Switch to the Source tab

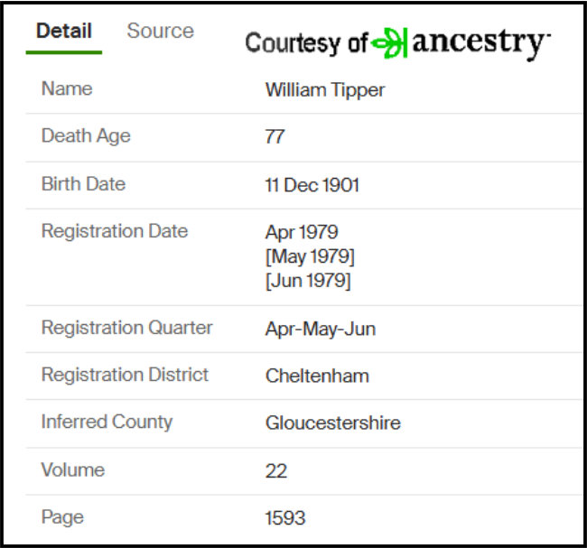(160, 31)
